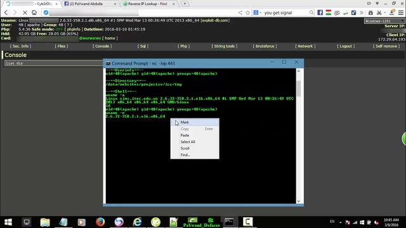Open the browser hamburger menu
Screen dimensions: 406x228
pyautogui.click(x=401, y=13)
